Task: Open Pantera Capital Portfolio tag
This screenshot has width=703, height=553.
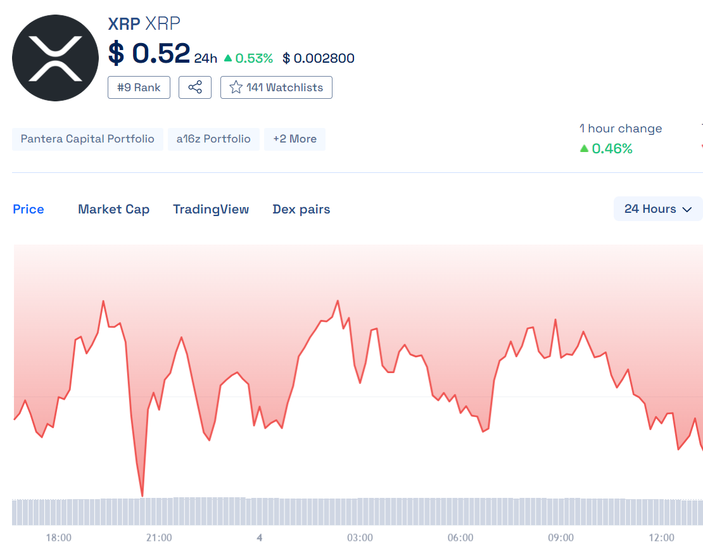Action: click(x=87, y=139)
